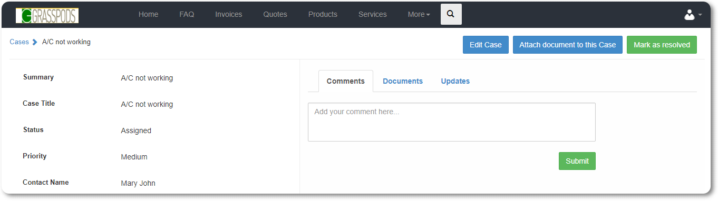Open the search magnifier icon
718x201 pixels.
451,14
